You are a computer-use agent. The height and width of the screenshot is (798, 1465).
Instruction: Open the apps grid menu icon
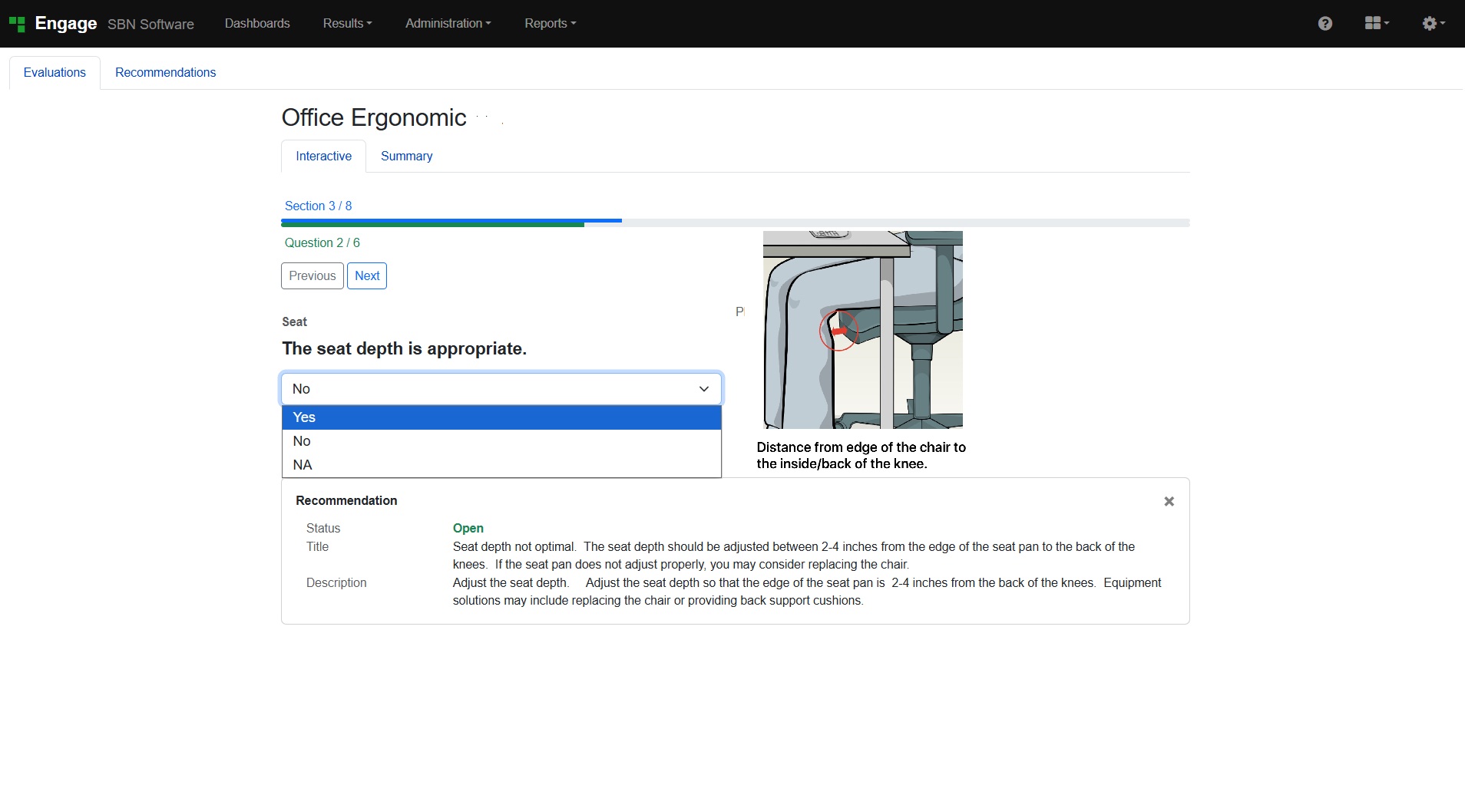[1377, 23]
